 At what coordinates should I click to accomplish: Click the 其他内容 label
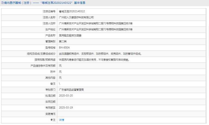50,78
